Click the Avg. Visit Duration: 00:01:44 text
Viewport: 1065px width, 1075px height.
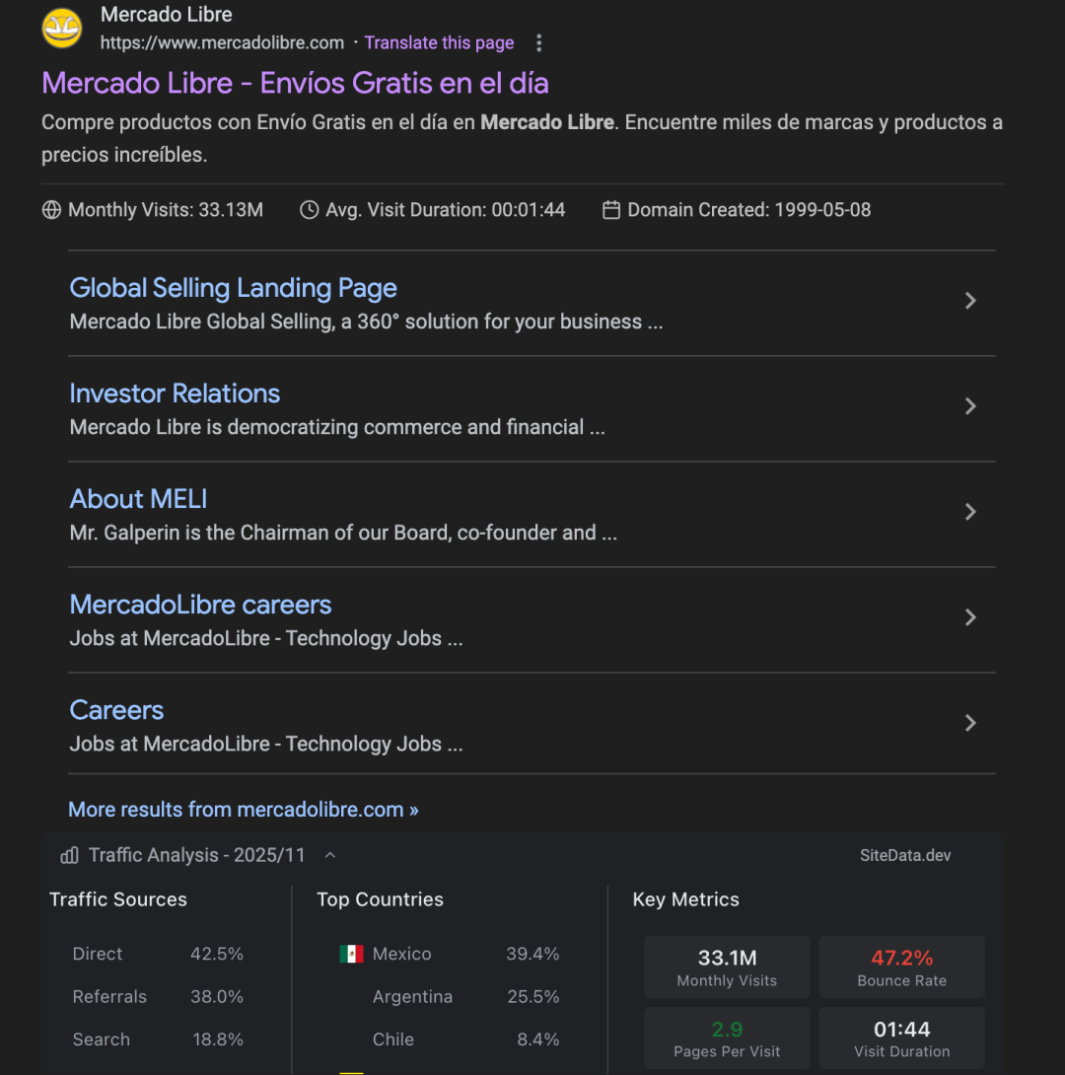point(446,210)
